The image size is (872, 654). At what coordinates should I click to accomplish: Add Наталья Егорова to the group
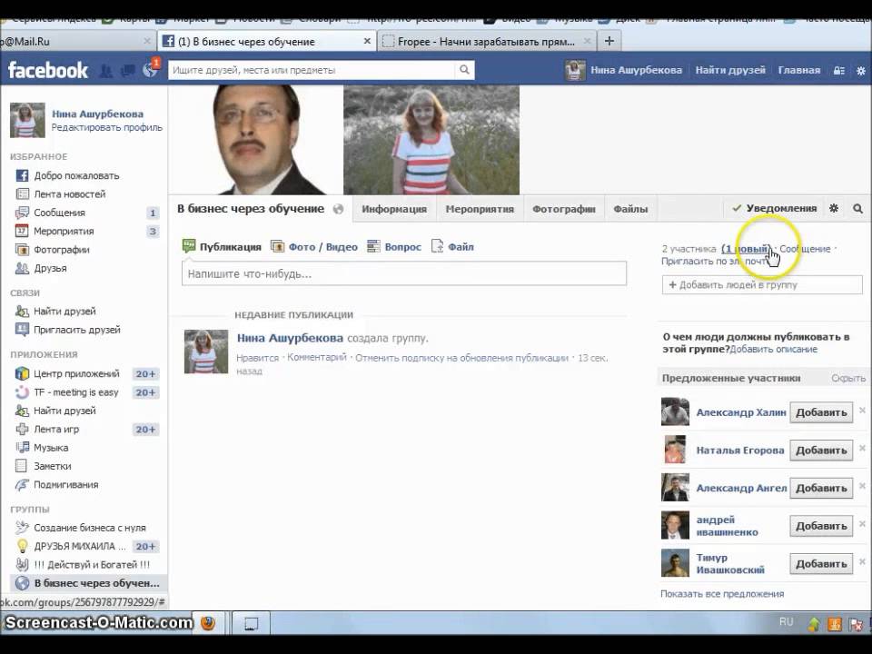(x=821, y=450)
